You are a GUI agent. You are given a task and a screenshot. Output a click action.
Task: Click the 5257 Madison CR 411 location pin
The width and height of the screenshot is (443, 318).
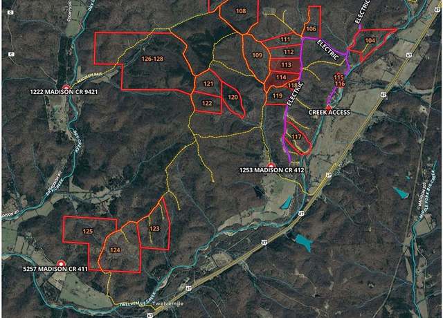[x=61, y=264]
